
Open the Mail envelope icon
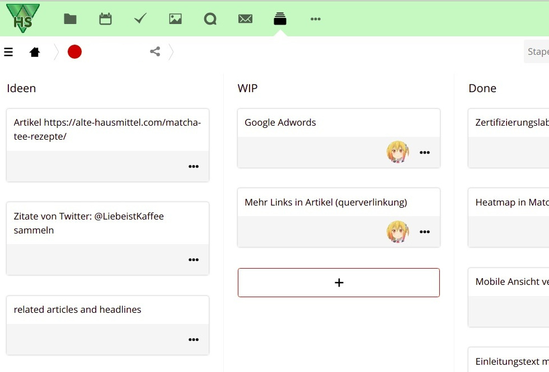click(245, 19)
